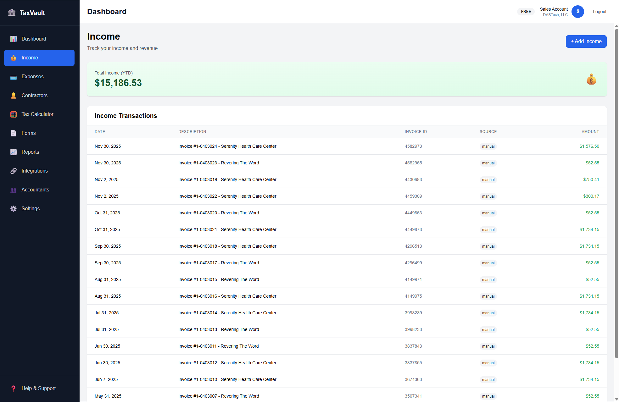The height and width of the screenshot is (402, 619).
Task: Open the Tax Calculator via its calculator icon
Action: (x=14, y=114)
